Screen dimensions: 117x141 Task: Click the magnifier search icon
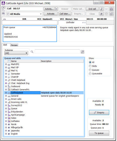(32, 52)
